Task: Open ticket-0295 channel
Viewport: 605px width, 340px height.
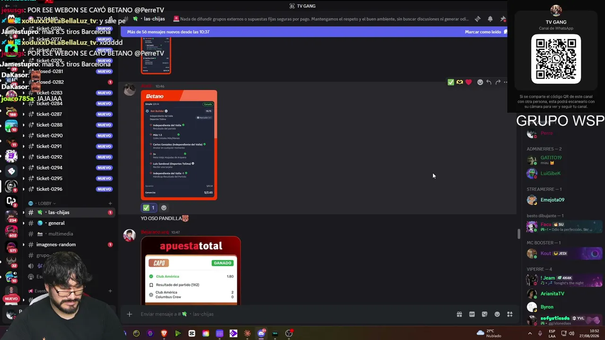Action: coord(70,178)
